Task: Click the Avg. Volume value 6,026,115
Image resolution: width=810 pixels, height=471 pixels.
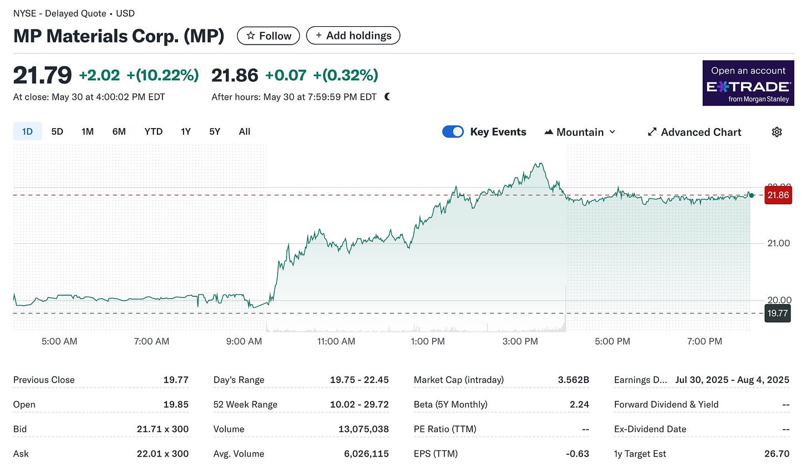Action: tap(366, 453)
